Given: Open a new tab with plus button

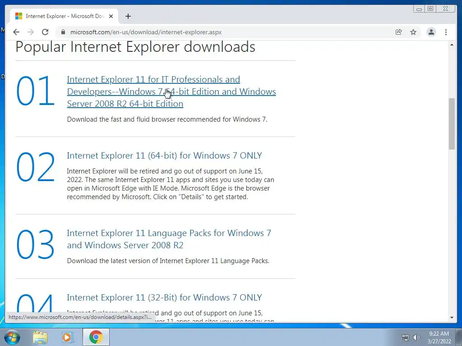Looking at the screenshot, I should (x=128, y=16).
